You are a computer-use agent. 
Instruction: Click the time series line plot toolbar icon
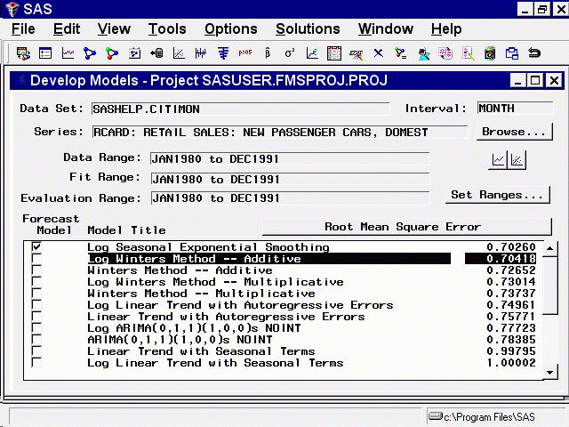pos(68,53)
